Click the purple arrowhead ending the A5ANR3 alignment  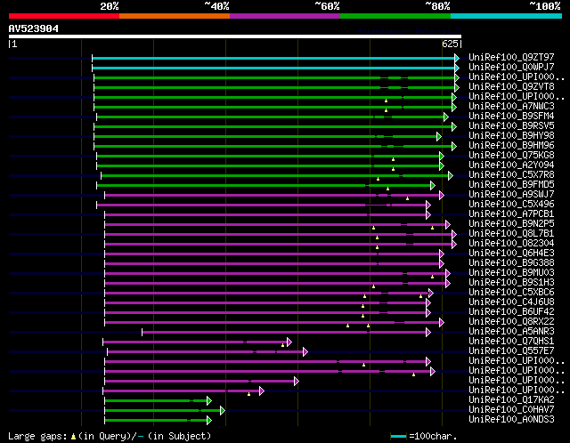click(x=428, y=333)
